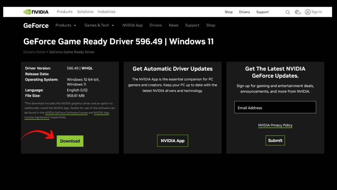This screenshot has width=337, height=190.
Task: Click the GeForce logo
Action: [36, 26]
